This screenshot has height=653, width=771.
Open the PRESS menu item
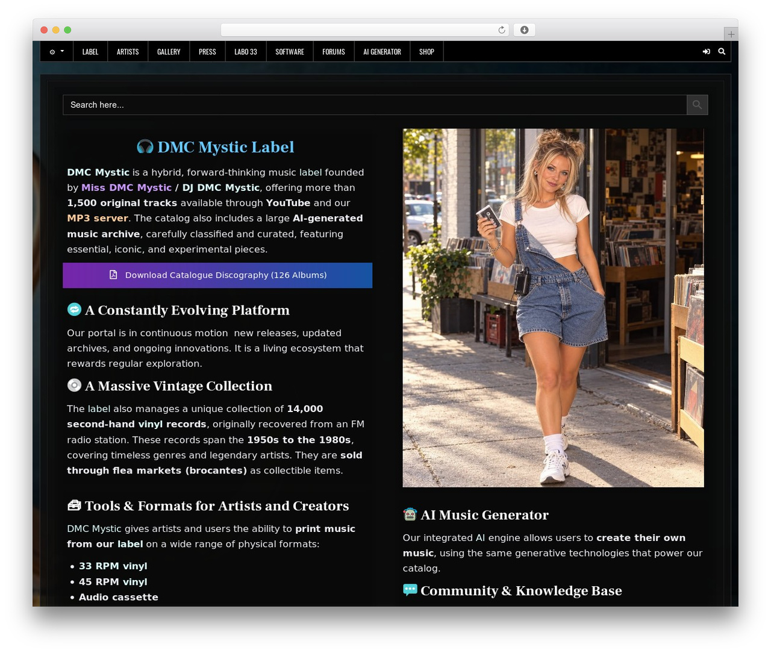click(x=207, y=52)
